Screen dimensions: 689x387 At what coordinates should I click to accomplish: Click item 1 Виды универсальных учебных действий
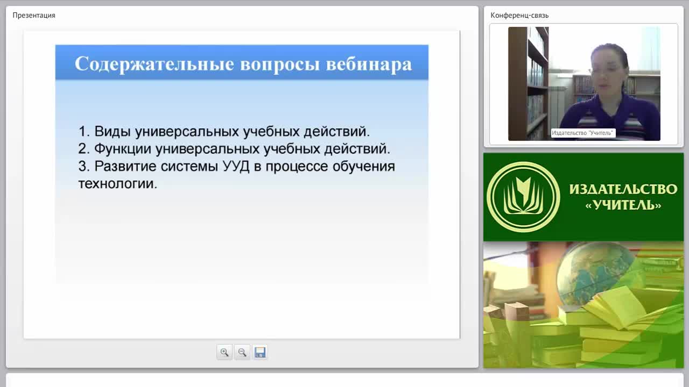pos(224,131)
